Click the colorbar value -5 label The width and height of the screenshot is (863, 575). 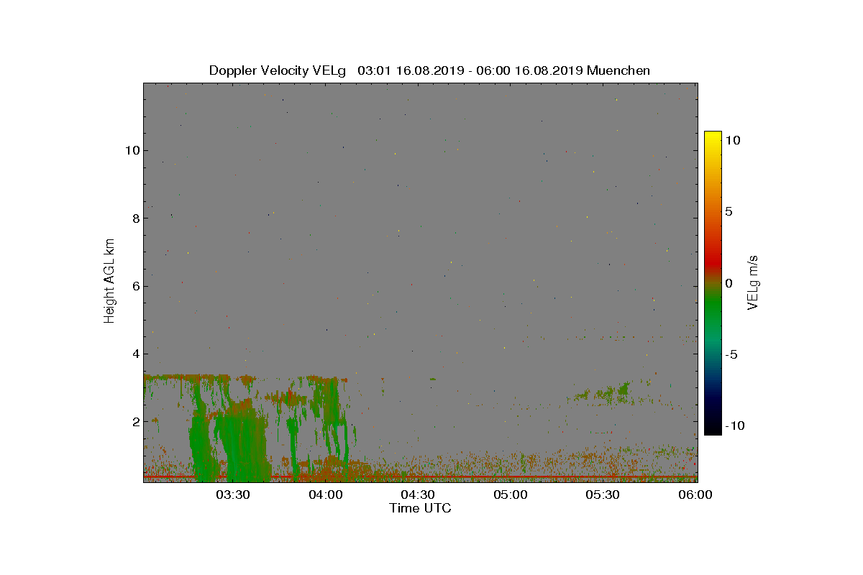coord(731,354)
